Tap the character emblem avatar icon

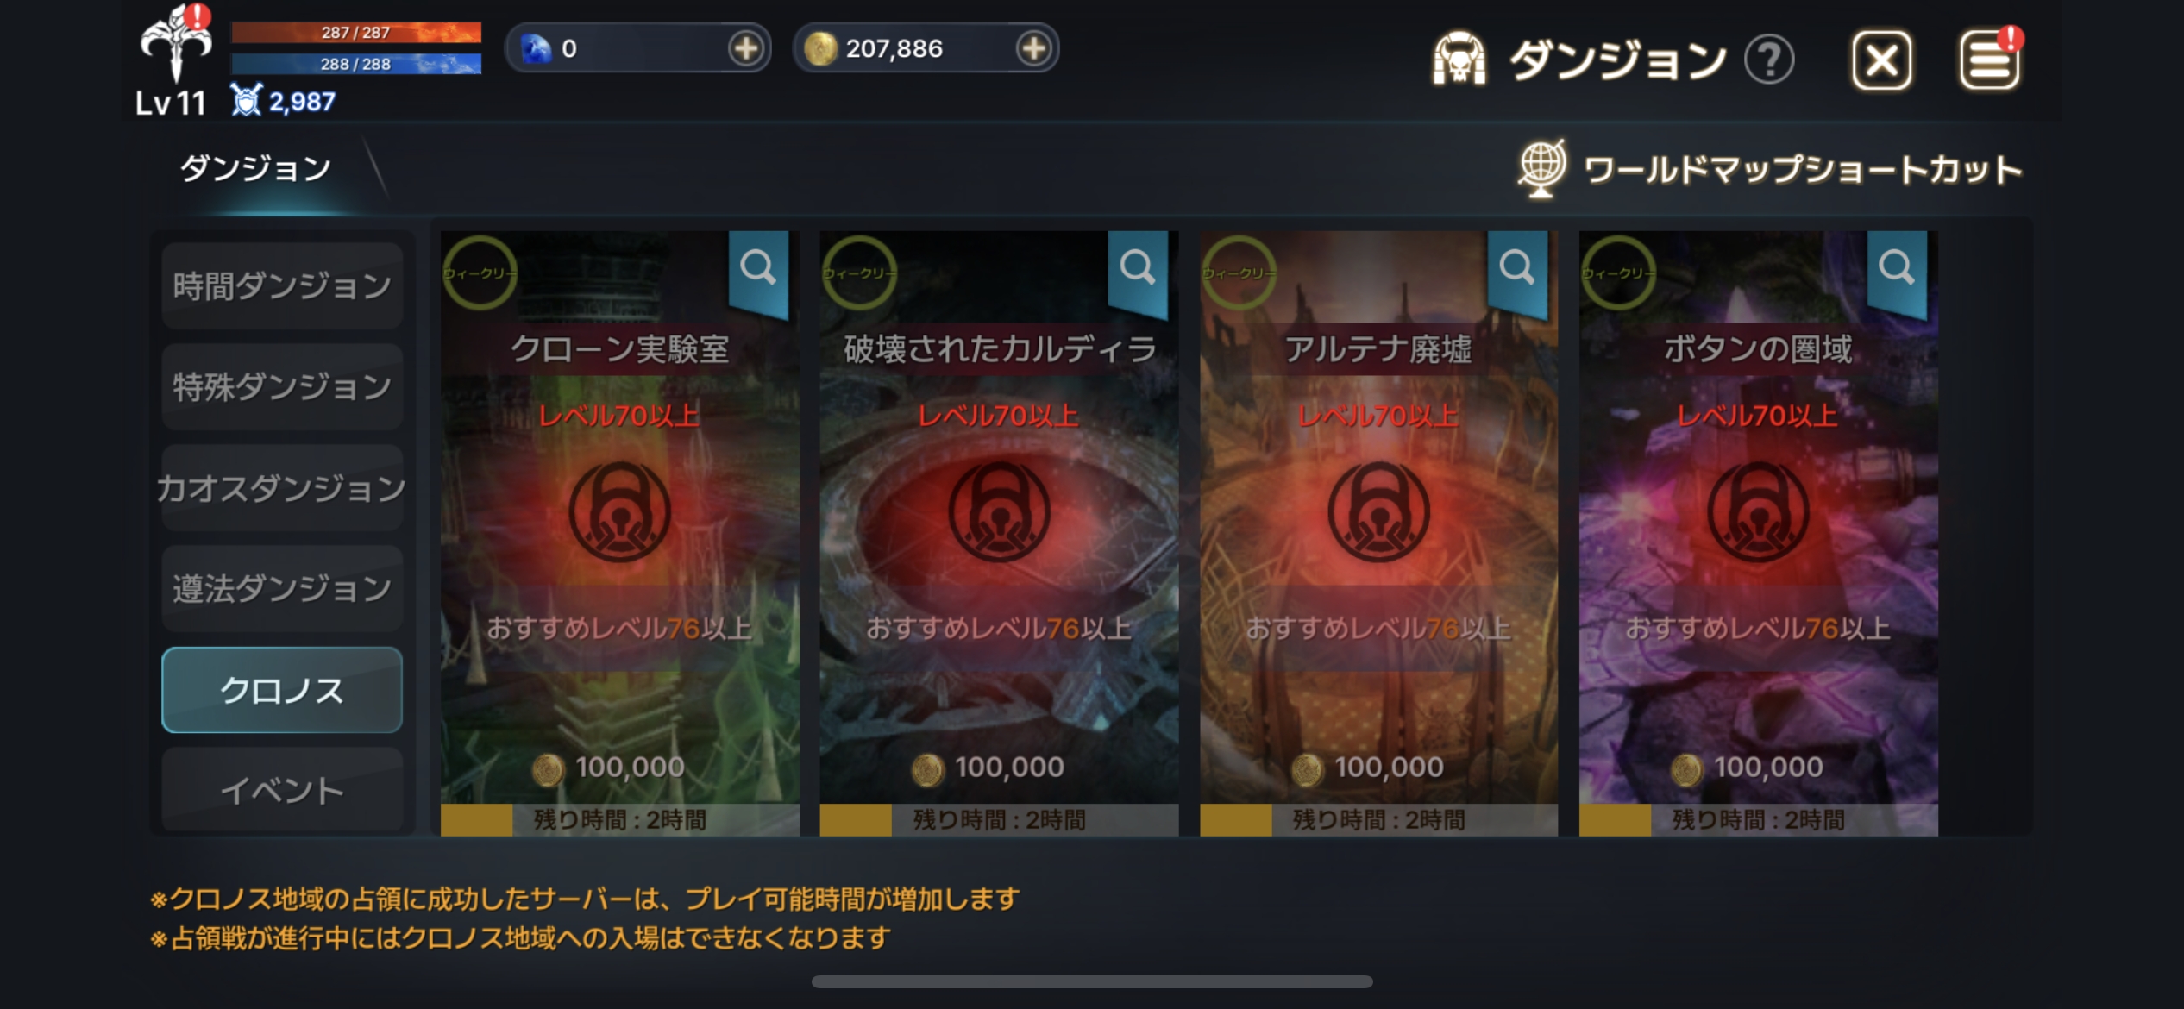[x=176, y=43]
